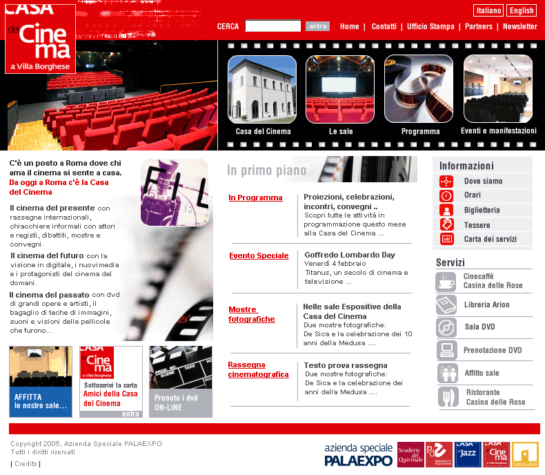Open the Scuderie del Quirinale footer logo

[410, 454]
